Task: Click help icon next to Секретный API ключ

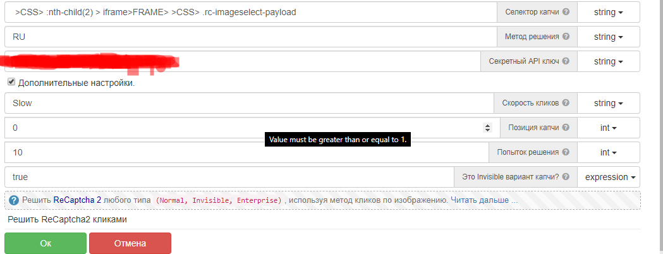Action: [x=566, y=61]
